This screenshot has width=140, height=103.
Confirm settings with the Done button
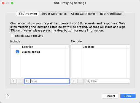pyautogui.click(x=128, y=96)
